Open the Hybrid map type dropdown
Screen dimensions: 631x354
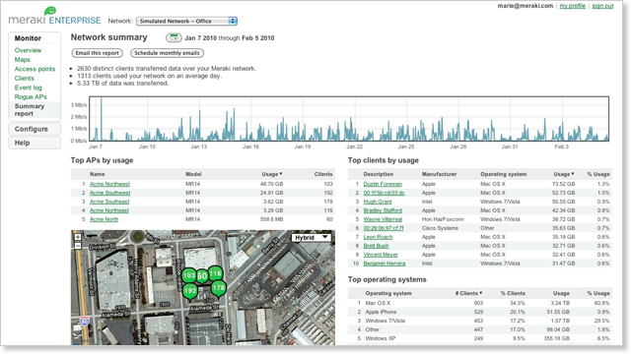coord(312,238)
